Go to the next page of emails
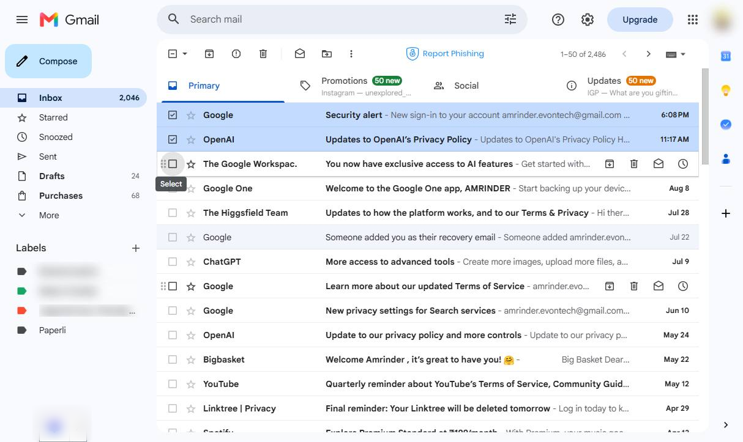Screen dimensions: 743x442 [x=649, y=54]
